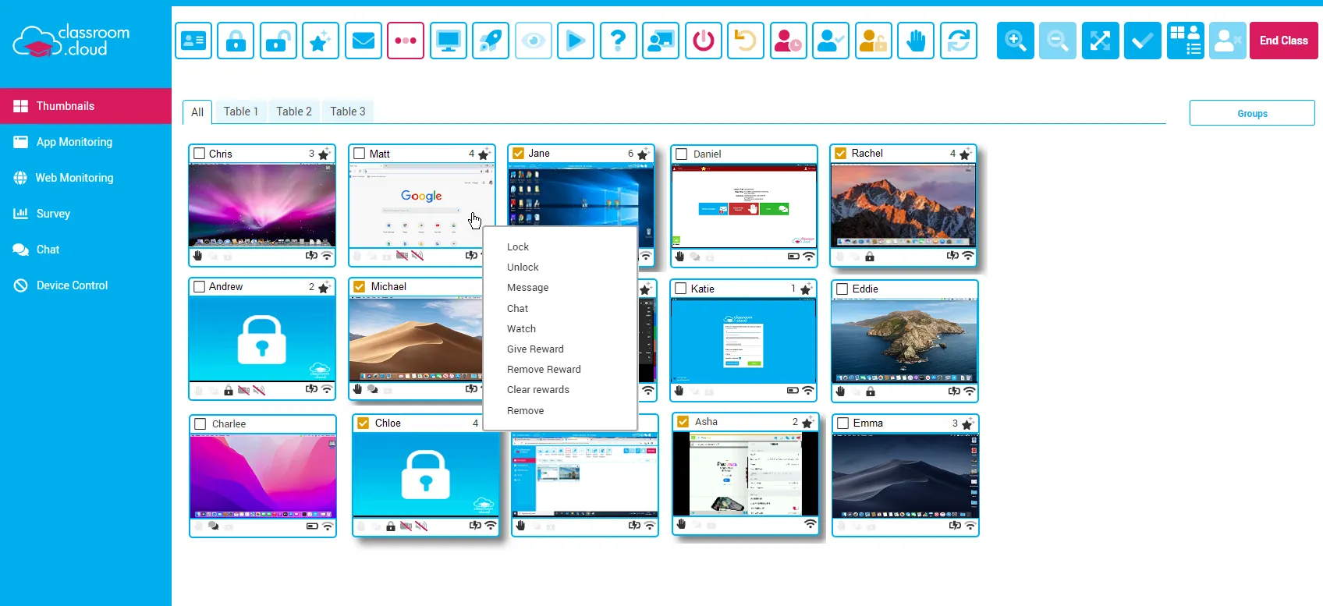Switch to the Table 2 tab

click(294, 112)
